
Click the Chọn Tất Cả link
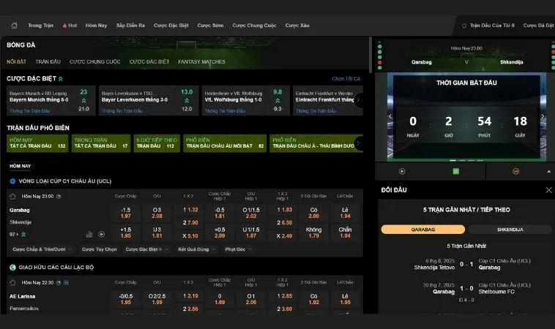point(346,79)
